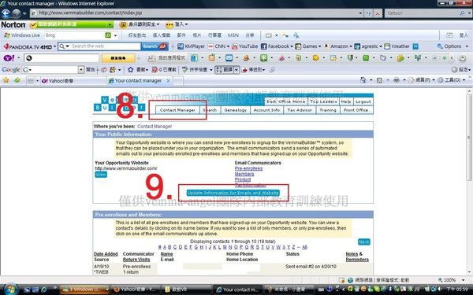Select the Genealogy navigation tab
This screenshot has width=473, height=295.
click(x=235, y=110)
